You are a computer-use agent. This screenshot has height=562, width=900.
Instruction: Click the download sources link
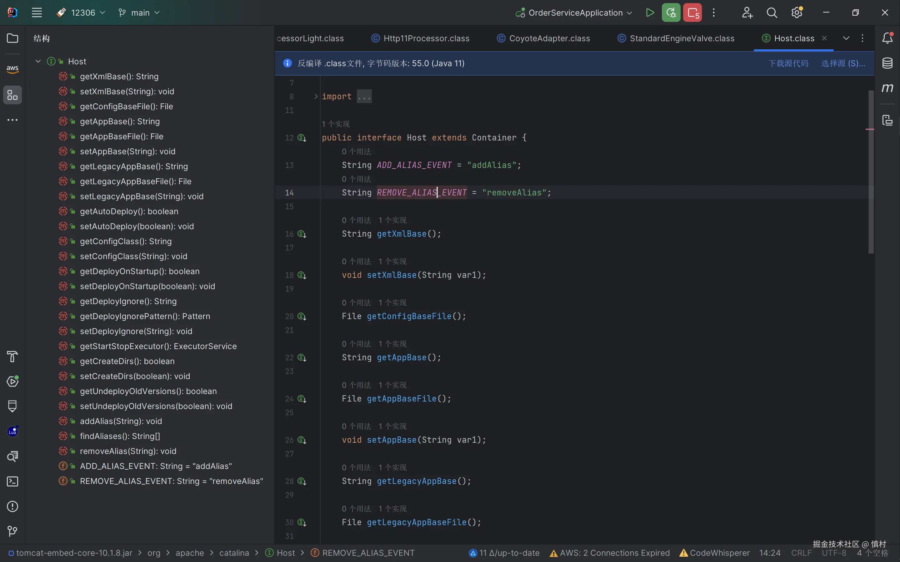tap(788, 64)
